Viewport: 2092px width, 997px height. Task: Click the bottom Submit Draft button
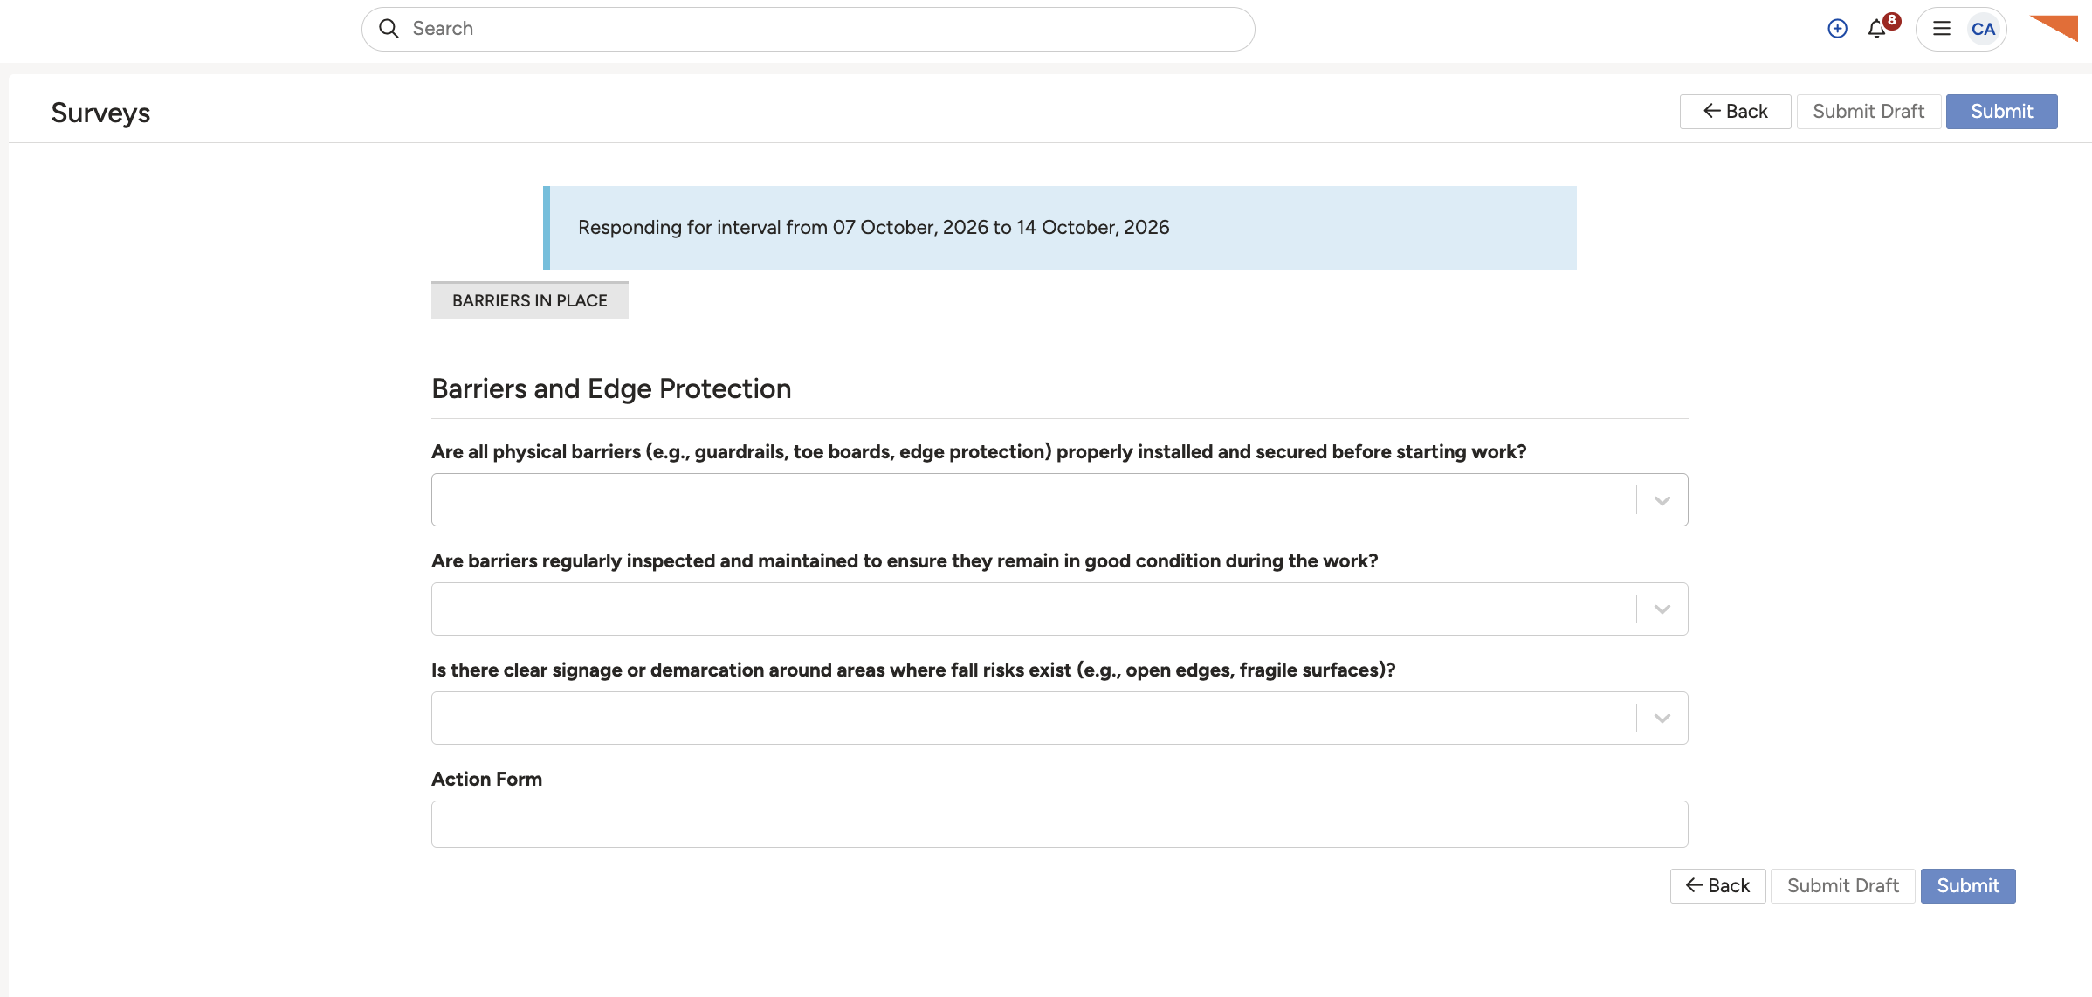[x=1842, y=886]
